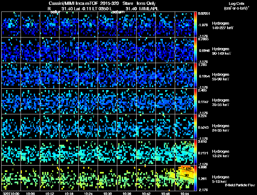Click the 10:18 time axis label
This screenshot has width=257, height=195.
[69, 193]
